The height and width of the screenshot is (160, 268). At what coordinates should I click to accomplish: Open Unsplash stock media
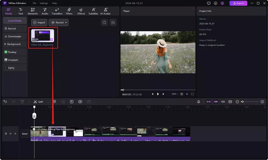[15, 60]
